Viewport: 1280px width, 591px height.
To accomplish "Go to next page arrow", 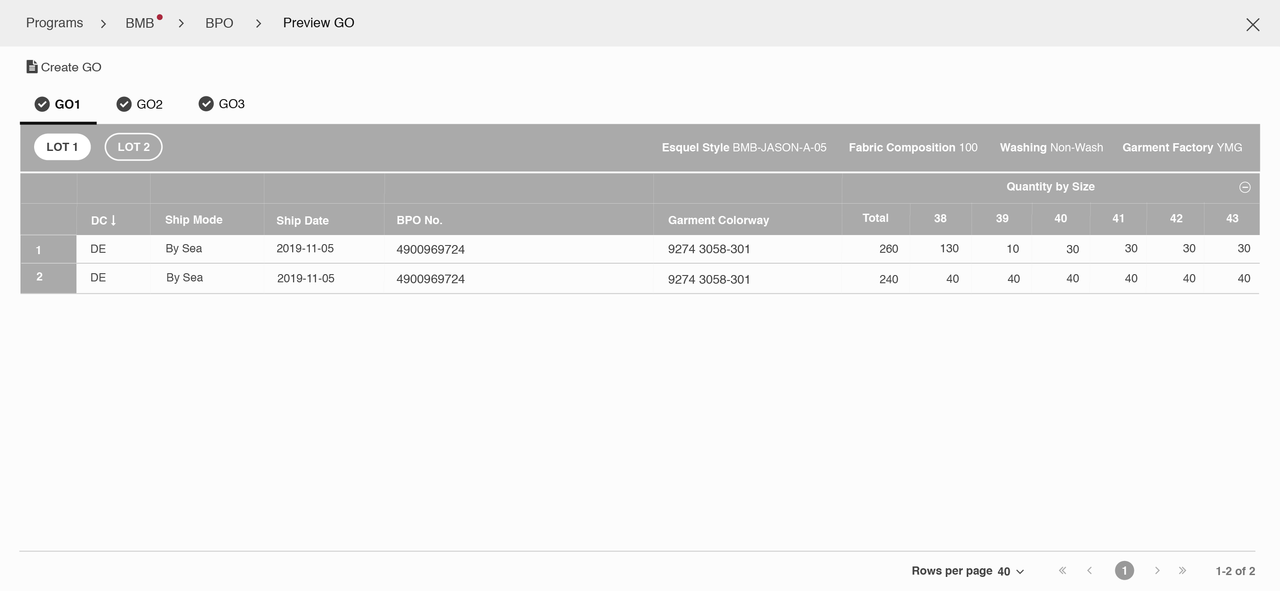I will coord(1157,571).
